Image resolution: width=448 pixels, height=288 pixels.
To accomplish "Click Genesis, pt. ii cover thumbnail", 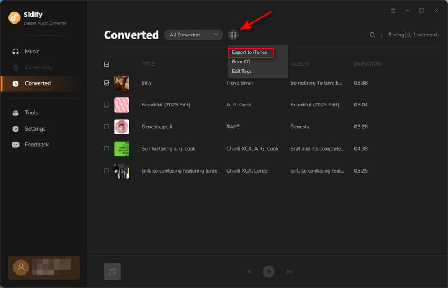I will point(122,127).
